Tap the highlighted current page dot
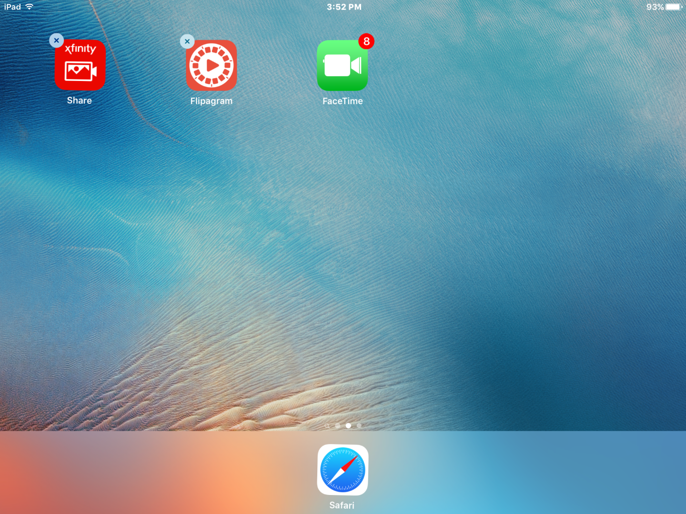This screenshot has width=686, height=514. coord(348,425)
